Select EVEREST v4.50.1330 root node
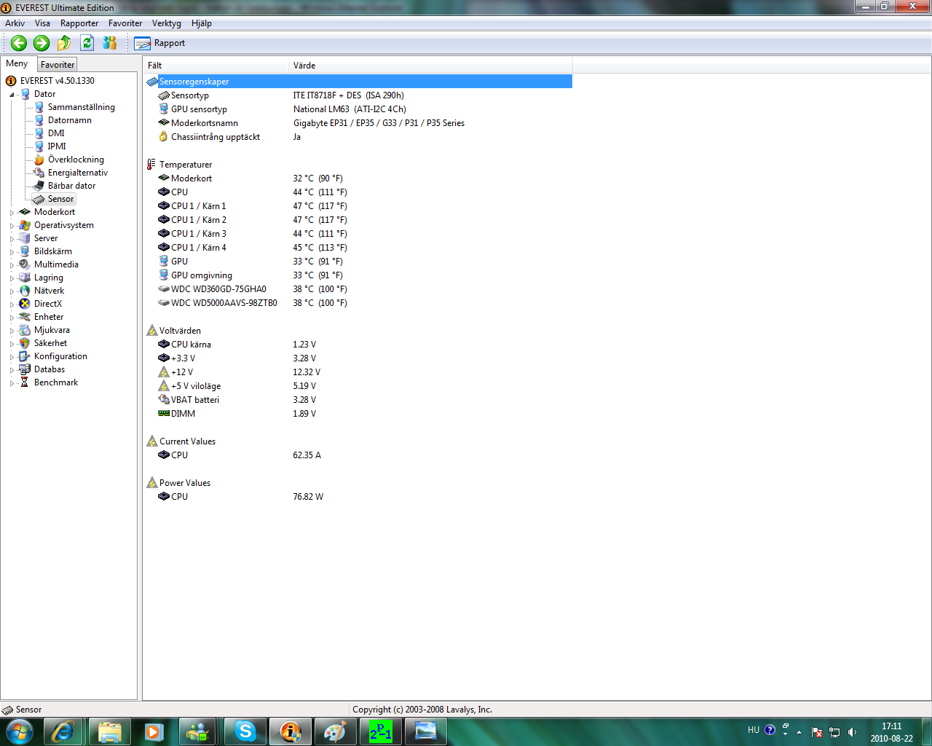The width and height of the screenshot is (932, 746). [x=58, y=81]
